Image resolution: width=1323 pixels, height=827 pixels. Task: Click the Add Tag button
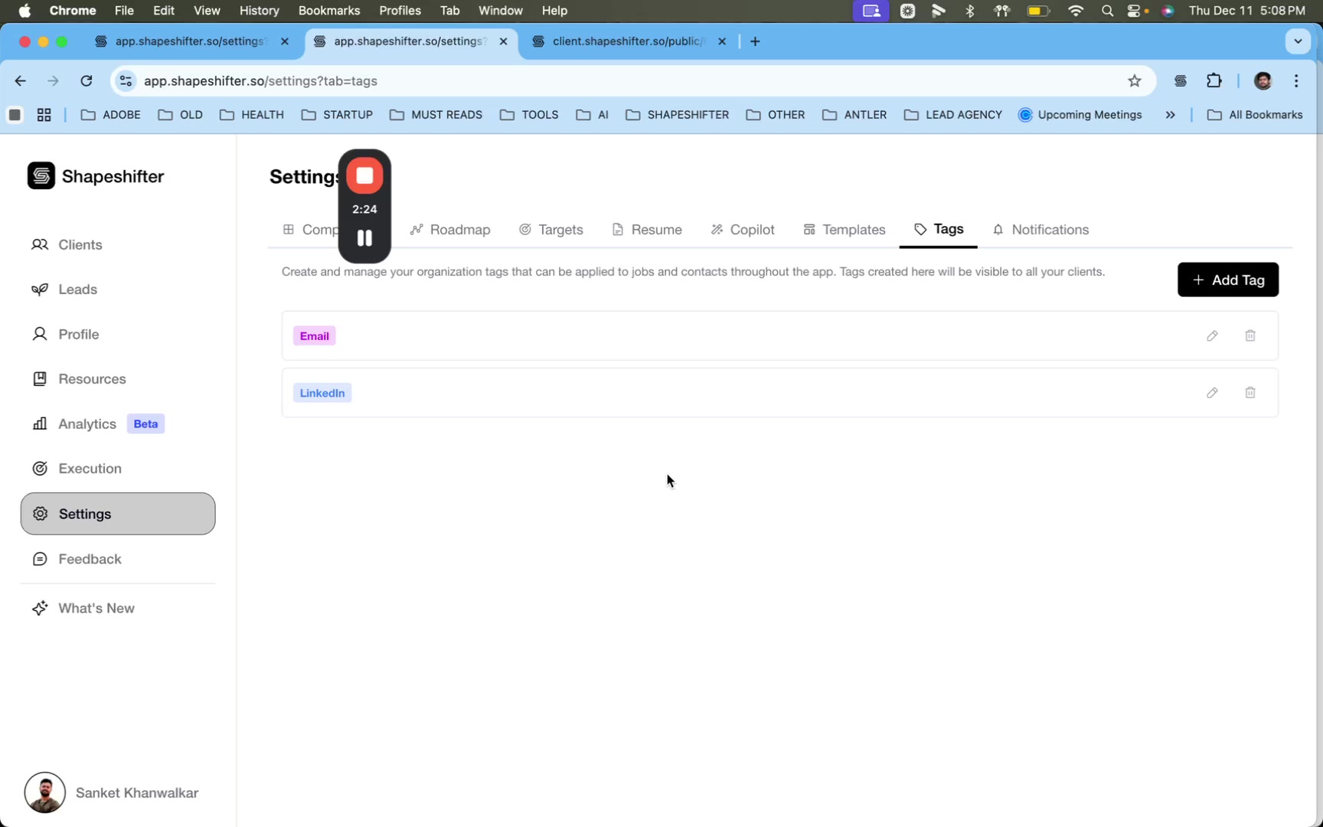pos(1227,279)
